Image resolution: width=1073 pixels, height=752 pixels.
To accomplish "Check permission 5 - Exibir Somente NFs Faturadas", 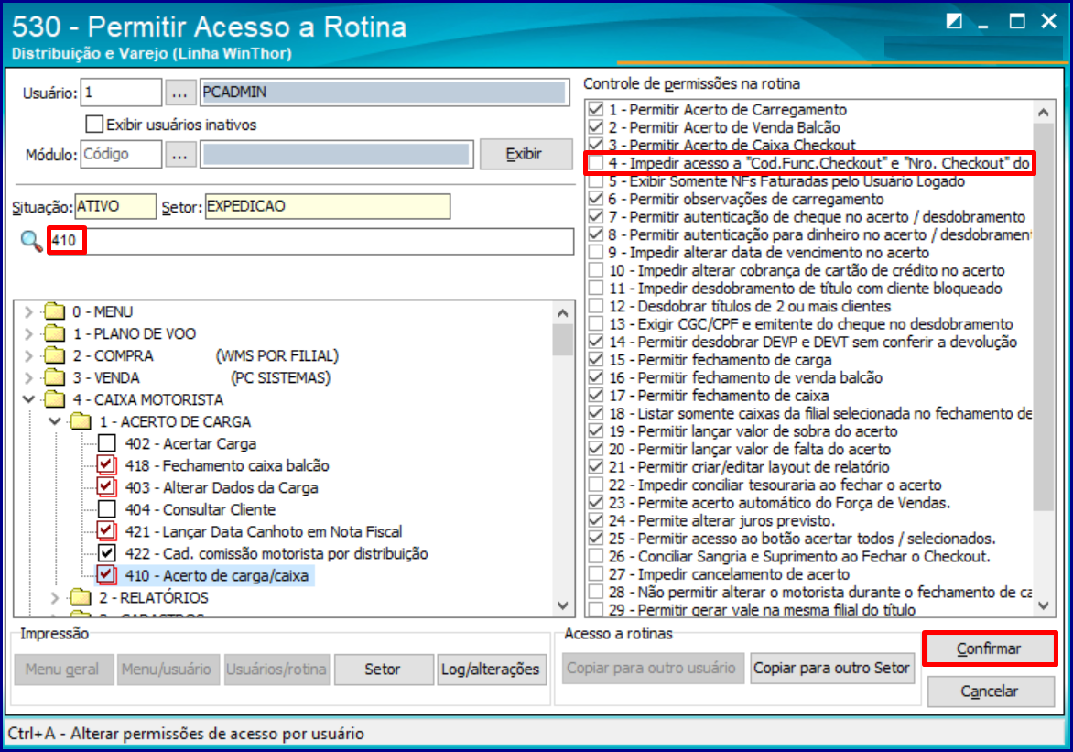I will tap(596, 181).
